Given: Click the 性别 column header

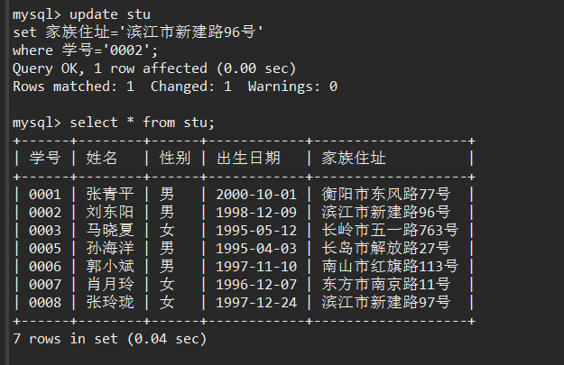Looking at the screenshot, I should pyautogui.click(x=175, y=159).
